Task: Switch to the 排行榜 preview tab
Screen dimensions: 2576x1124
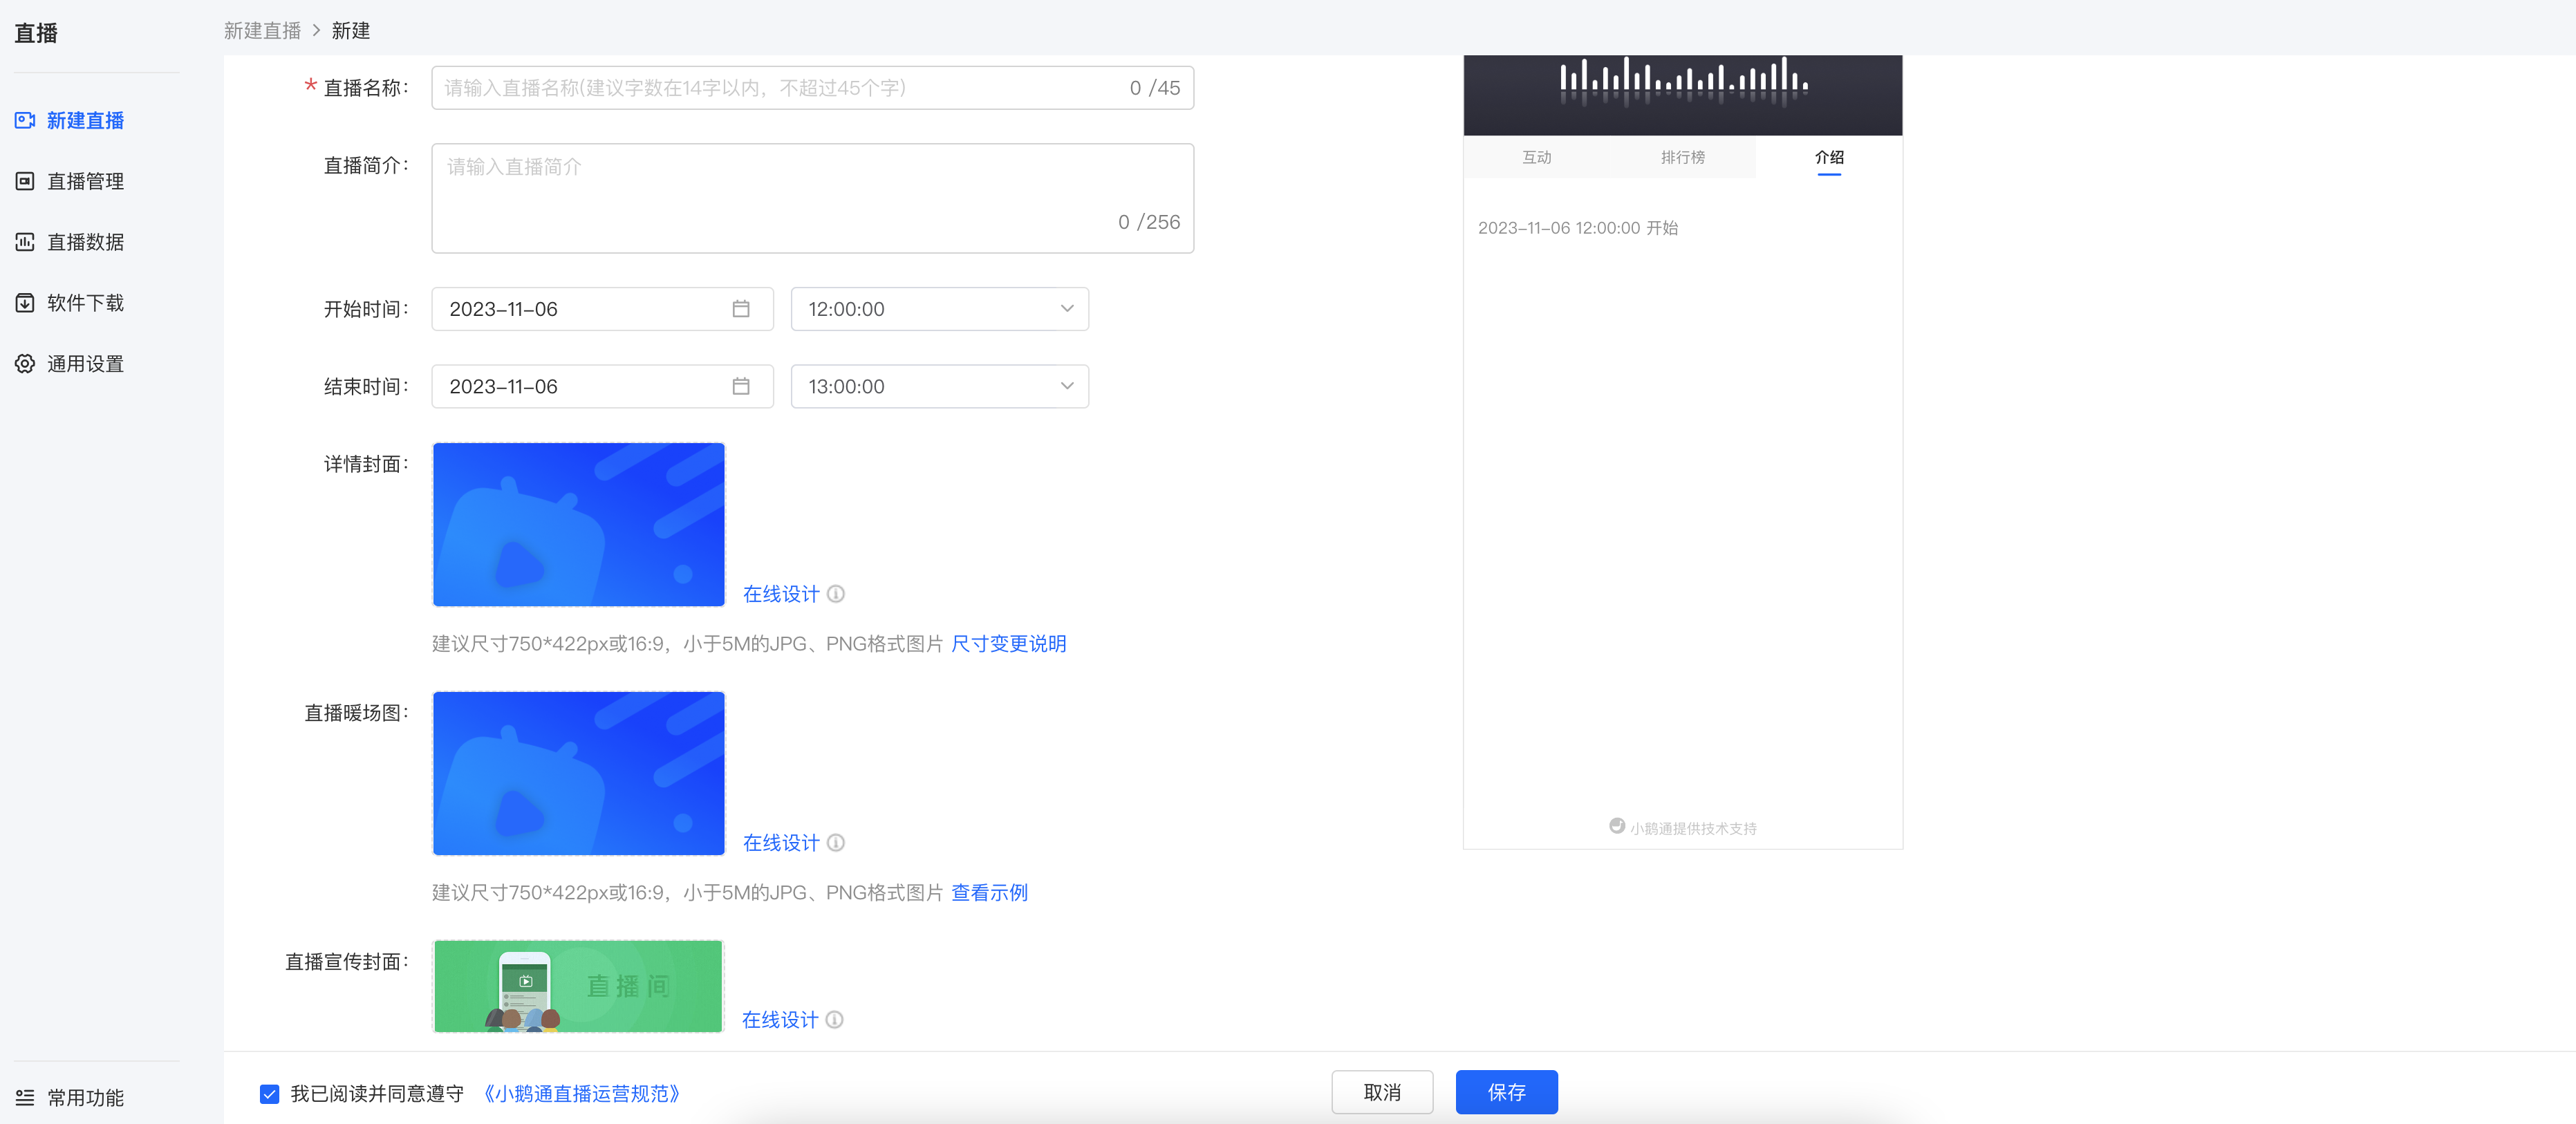Action: (x=1683, y=157)
